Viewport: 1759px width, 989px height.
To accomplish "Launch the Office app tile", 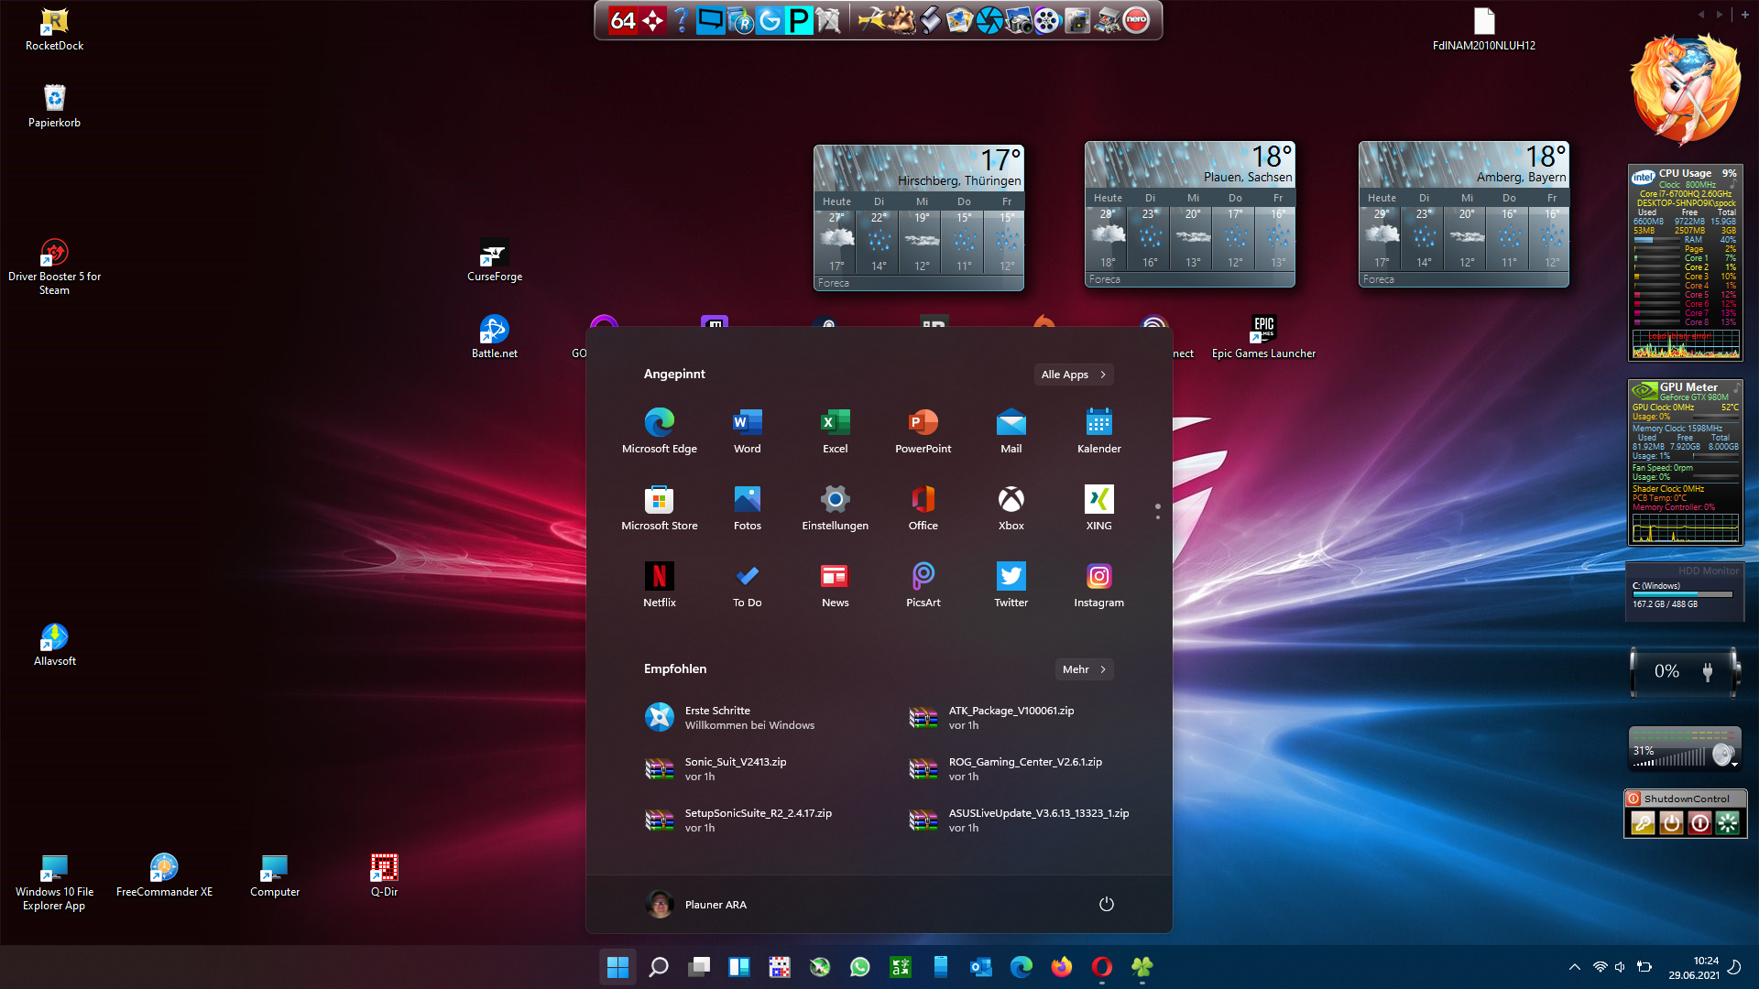I will (x=923, y=507).
